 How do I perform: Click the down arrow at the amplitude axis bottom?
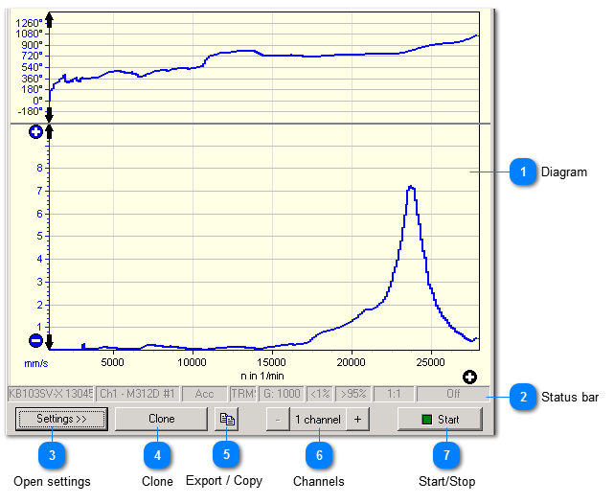pyautogui.click(x=51, y=340)
